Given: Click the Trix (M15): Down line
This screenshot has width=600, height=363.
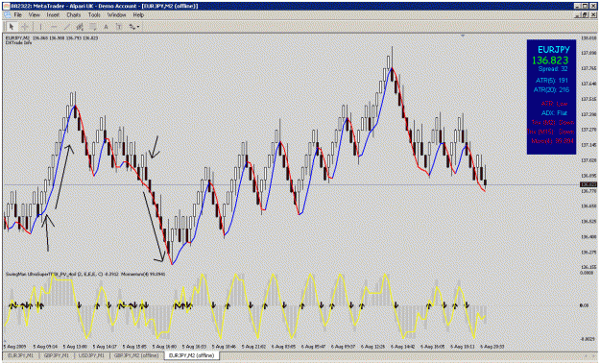Looking at the screenshot, I should point(551,132).
